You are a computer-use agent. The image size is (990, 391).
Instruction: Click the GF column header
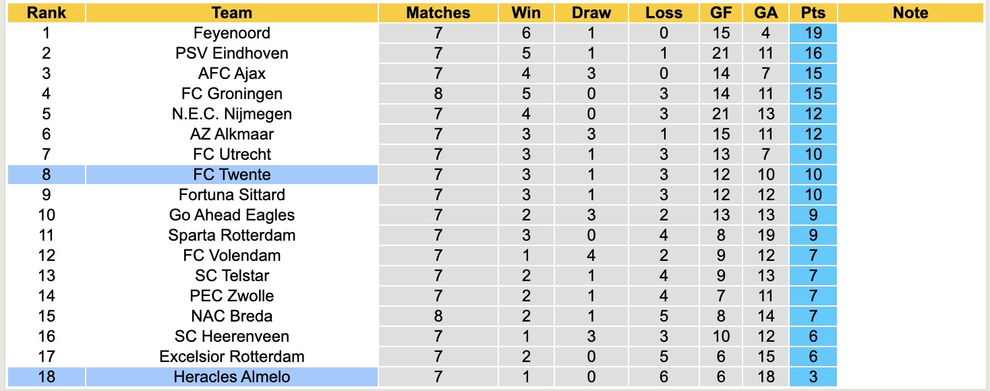(721, 13)
